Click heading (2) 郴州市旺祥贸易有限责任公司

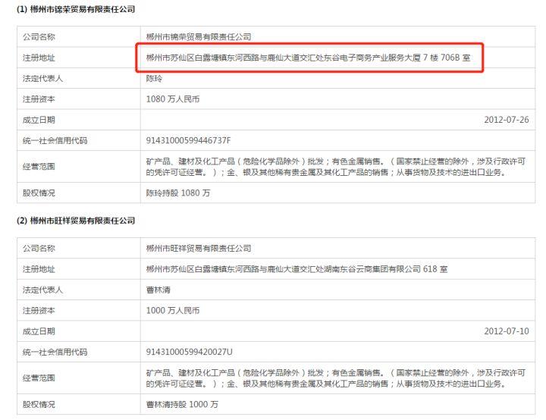pyautogui.click(x=71, y=221)
